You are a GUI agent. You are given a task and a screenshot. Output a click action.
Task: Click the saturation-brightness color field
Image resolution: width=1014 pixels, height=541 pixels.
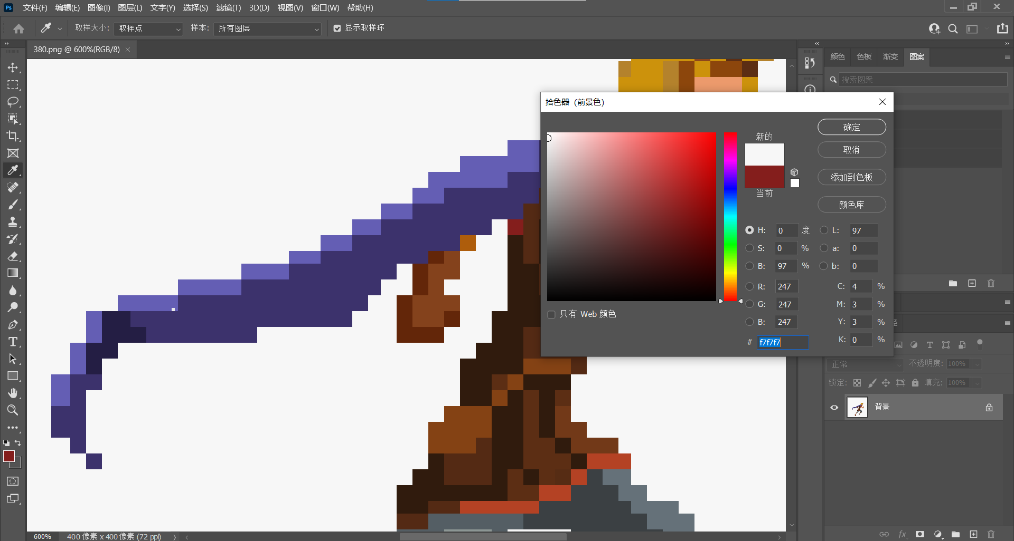point(631,217)
